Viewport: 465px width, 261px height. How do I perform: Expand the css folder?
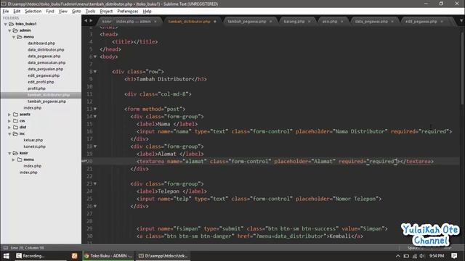[x=9, y=121]
